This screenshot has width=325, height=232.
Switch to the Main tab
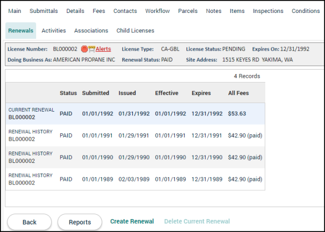coord(15,11)
